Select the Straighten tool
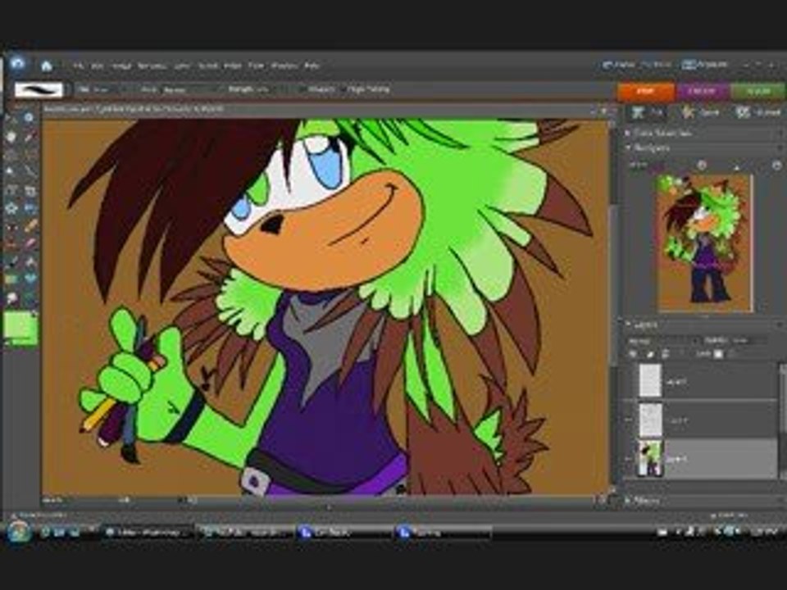The image size is (787, 590). (30, 207)
